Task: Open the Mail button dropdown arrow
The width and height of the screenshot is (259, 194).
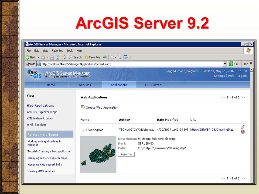Action: point(115,57)
